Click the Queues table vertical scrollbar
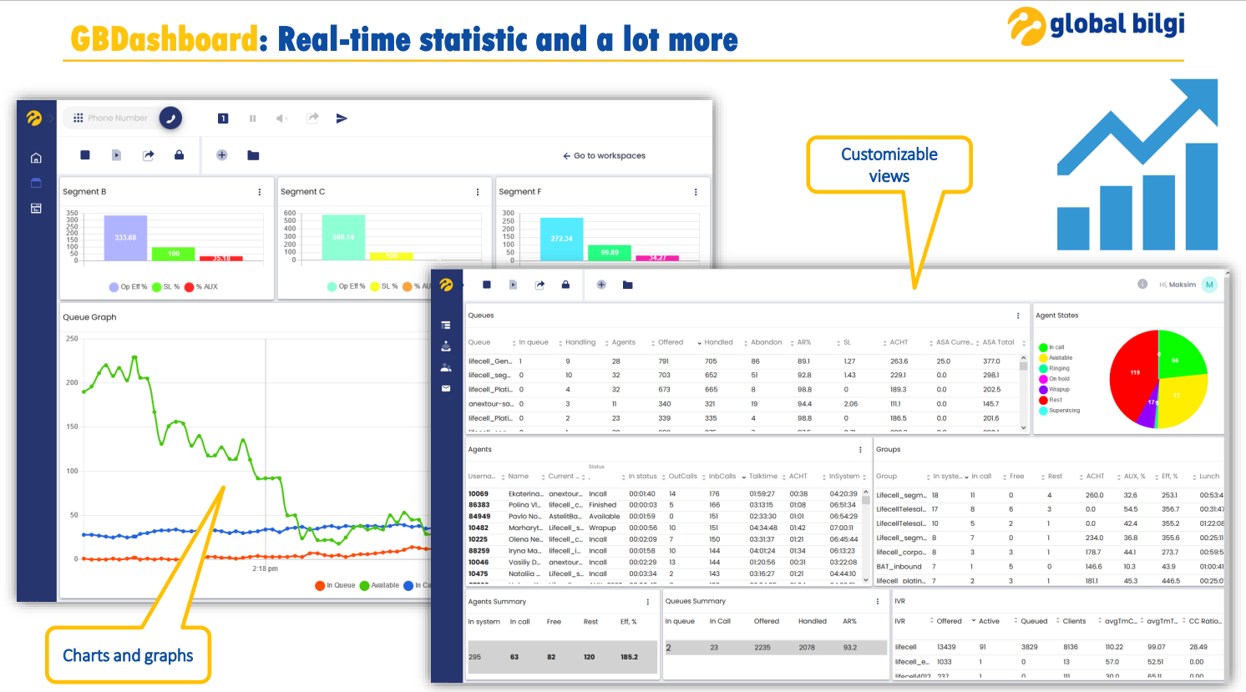Screen dimensions: 1246x692 (x=1024, y=393)
